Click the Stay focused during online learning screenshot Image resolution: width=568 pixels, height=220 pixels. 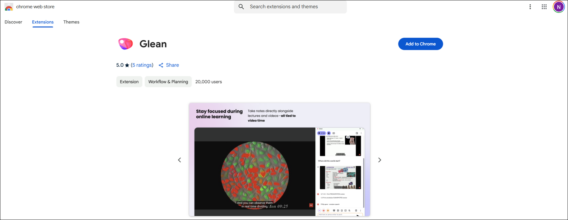[x=279, y=160]
